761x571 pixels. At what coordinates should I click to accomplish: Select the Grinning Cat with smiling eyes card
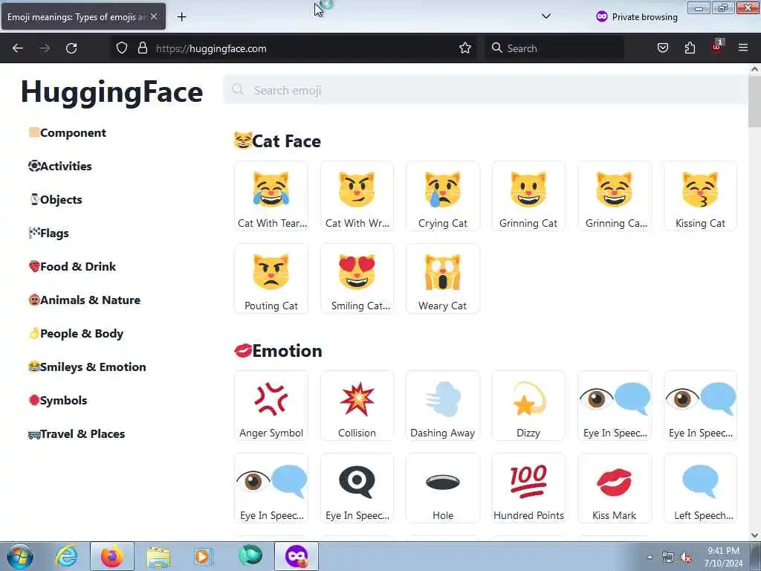pos(615,196)
